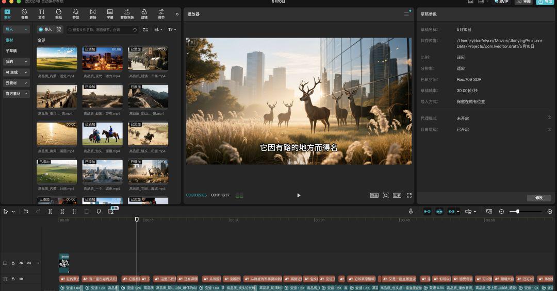Select 子草稿 in the left sidebar
Screen dimensions: 557x291
coord(11,51)
